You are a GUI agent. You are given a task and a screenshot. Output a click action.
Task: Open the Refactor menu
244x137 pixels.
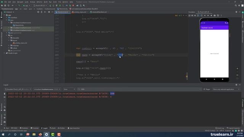point(39,2)
